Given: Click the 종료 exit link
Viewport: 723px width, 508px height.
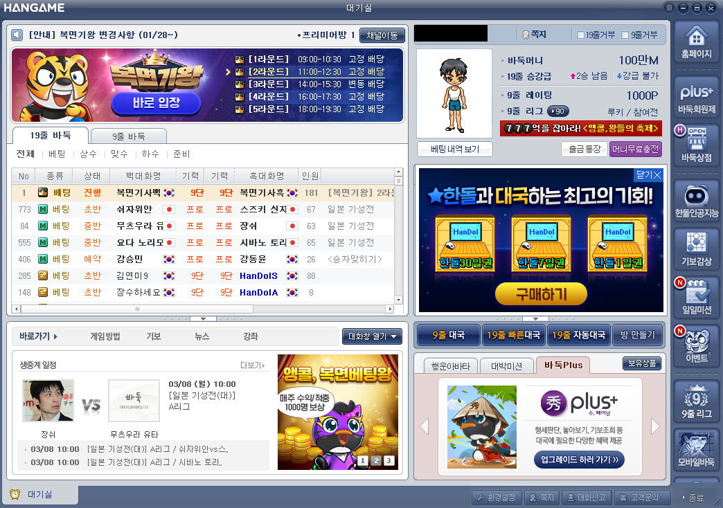Looking at the screenshot, I should 693,498.
